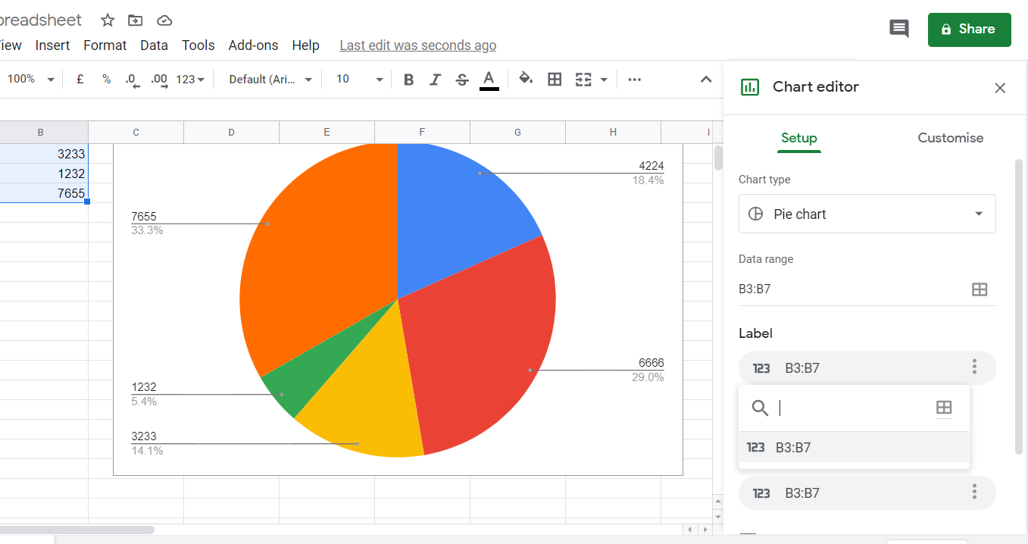Switch to the Setup tab
Viewport: 1028px width, 544px height.
pyautogui.click(x=799, y=138)
